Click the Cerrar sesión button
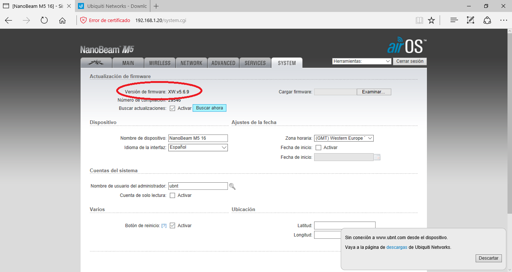The height and width of the screenshot is (272, 512). click(410, 61)
